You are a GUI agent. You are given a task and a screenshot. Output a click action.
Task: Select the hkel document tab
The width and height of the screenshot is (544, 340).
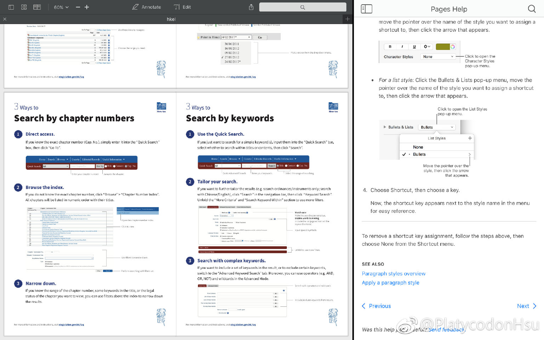click(171, 19)
